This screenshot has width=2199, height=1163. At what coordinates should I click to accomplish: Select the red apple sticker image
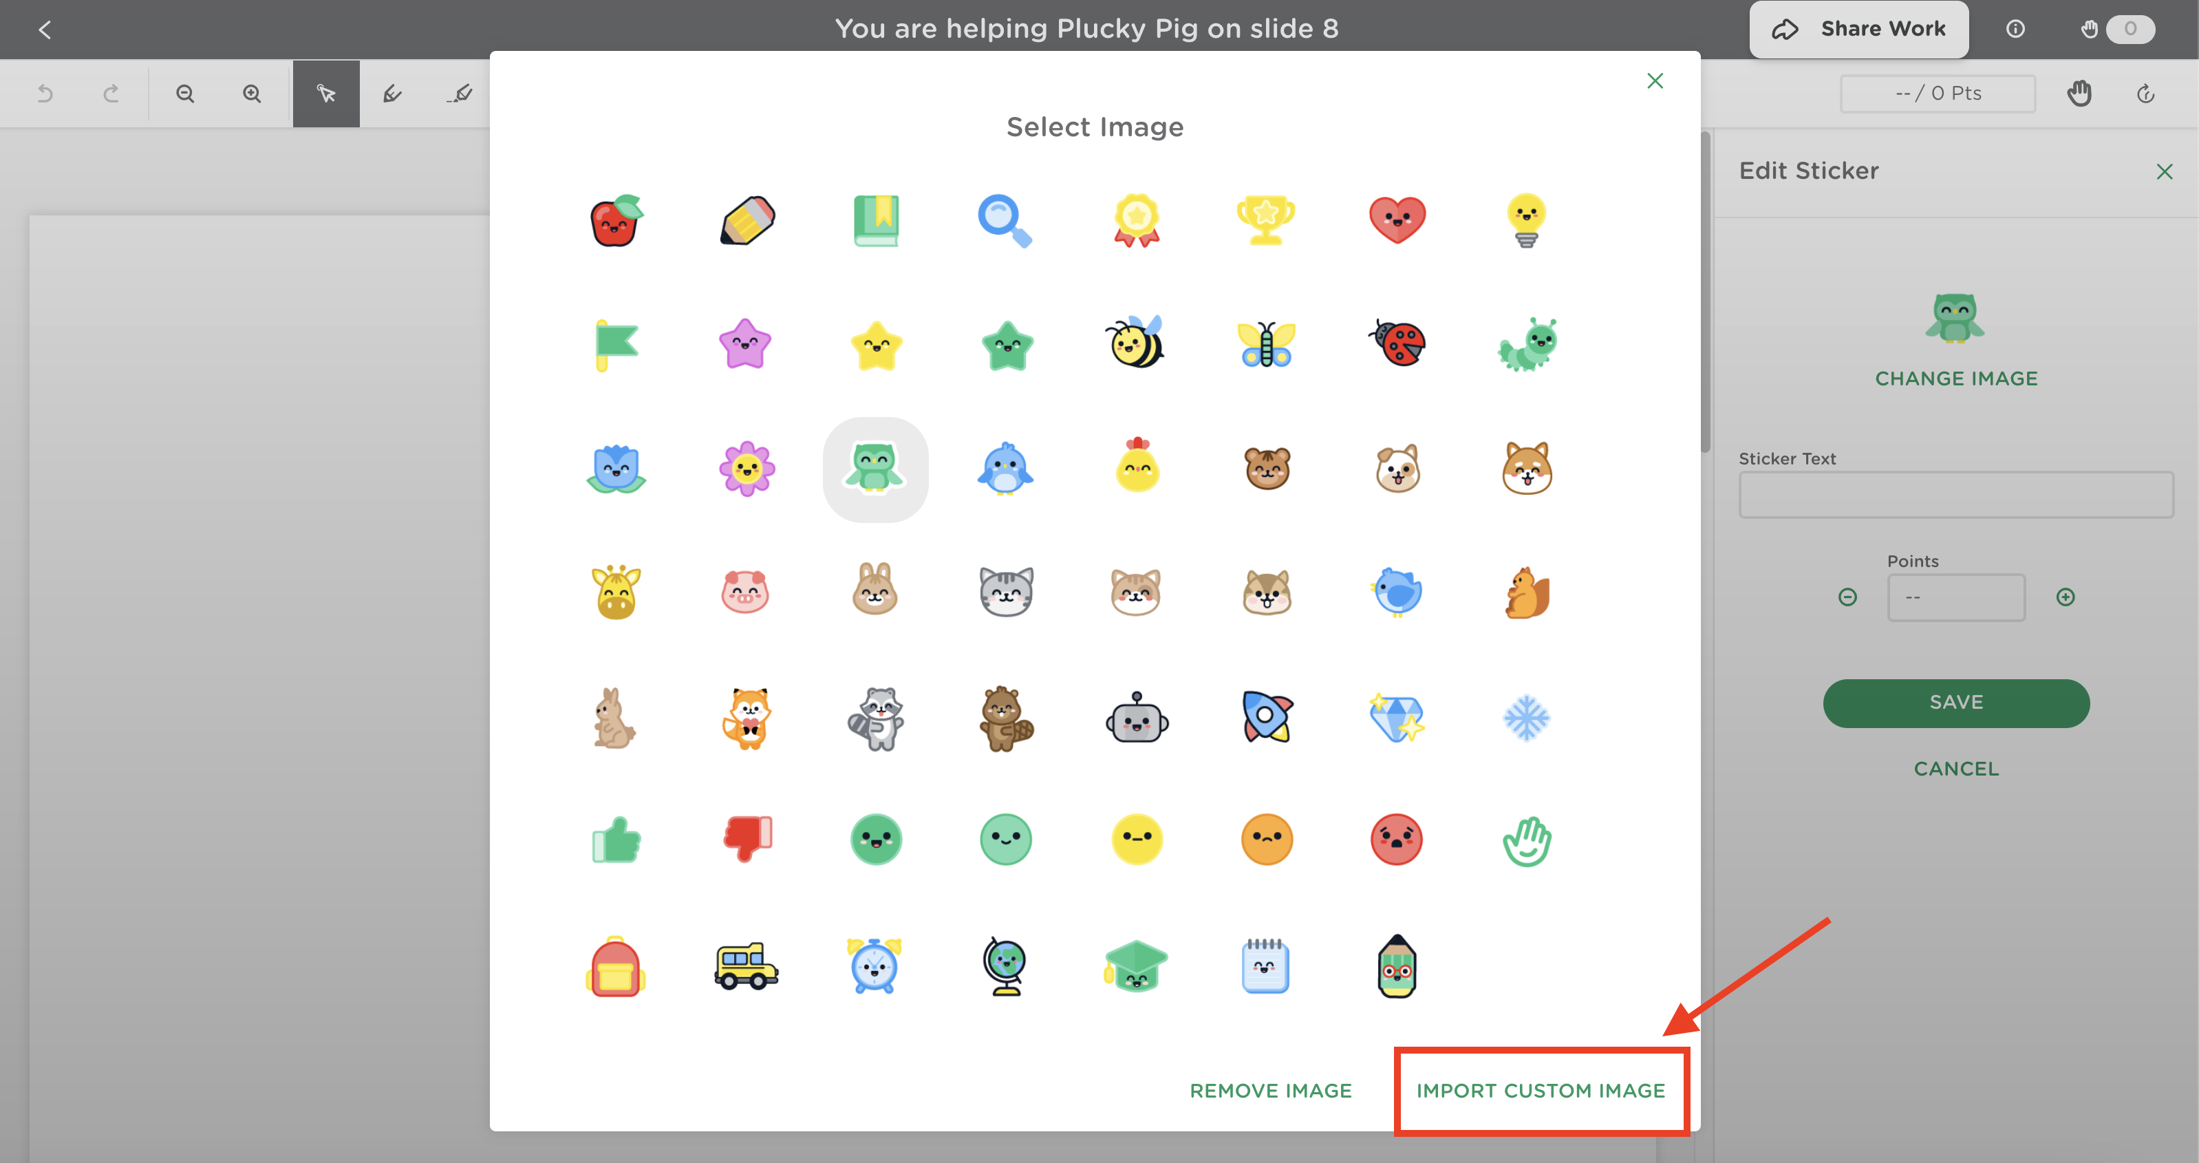pos(616,220)
